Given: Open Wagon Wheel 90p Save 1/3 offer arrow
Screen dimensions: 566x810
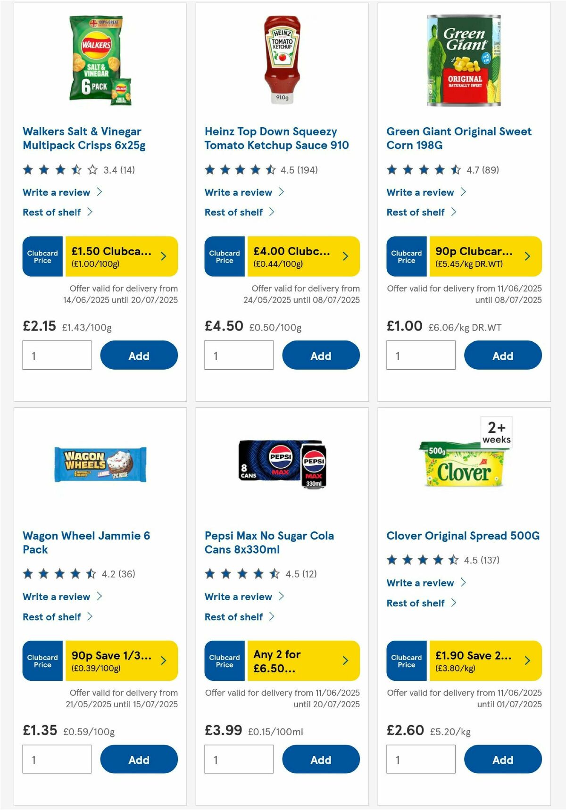Looking at the screenshot, I should 163,661.
